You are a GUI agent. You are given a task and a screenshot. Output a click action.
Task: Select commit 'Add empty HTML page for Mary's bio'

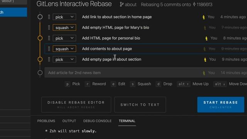tap(115, 27)
